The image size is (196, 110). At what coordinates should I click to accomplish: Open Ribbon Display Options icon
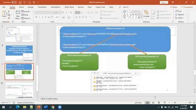[173, 2]
